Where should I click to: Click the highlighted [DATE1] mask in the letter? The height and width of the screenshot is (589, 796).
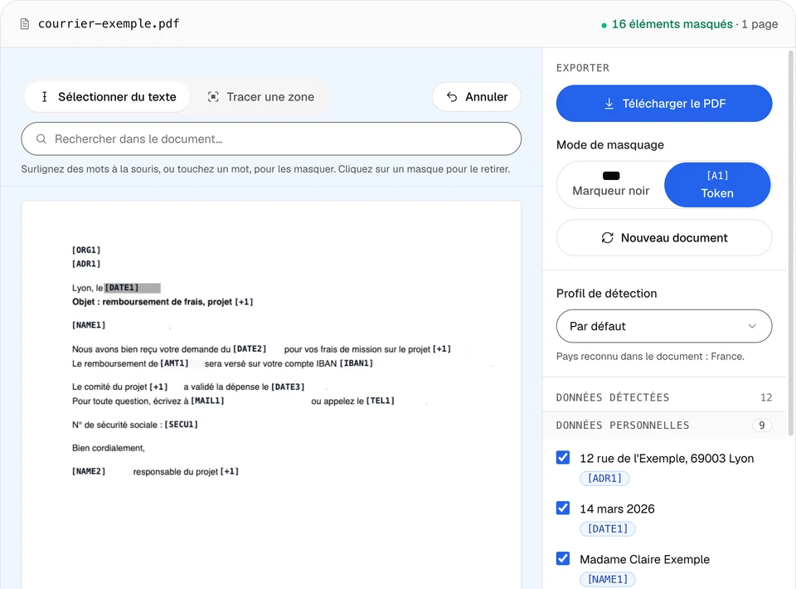click(132, 288)
